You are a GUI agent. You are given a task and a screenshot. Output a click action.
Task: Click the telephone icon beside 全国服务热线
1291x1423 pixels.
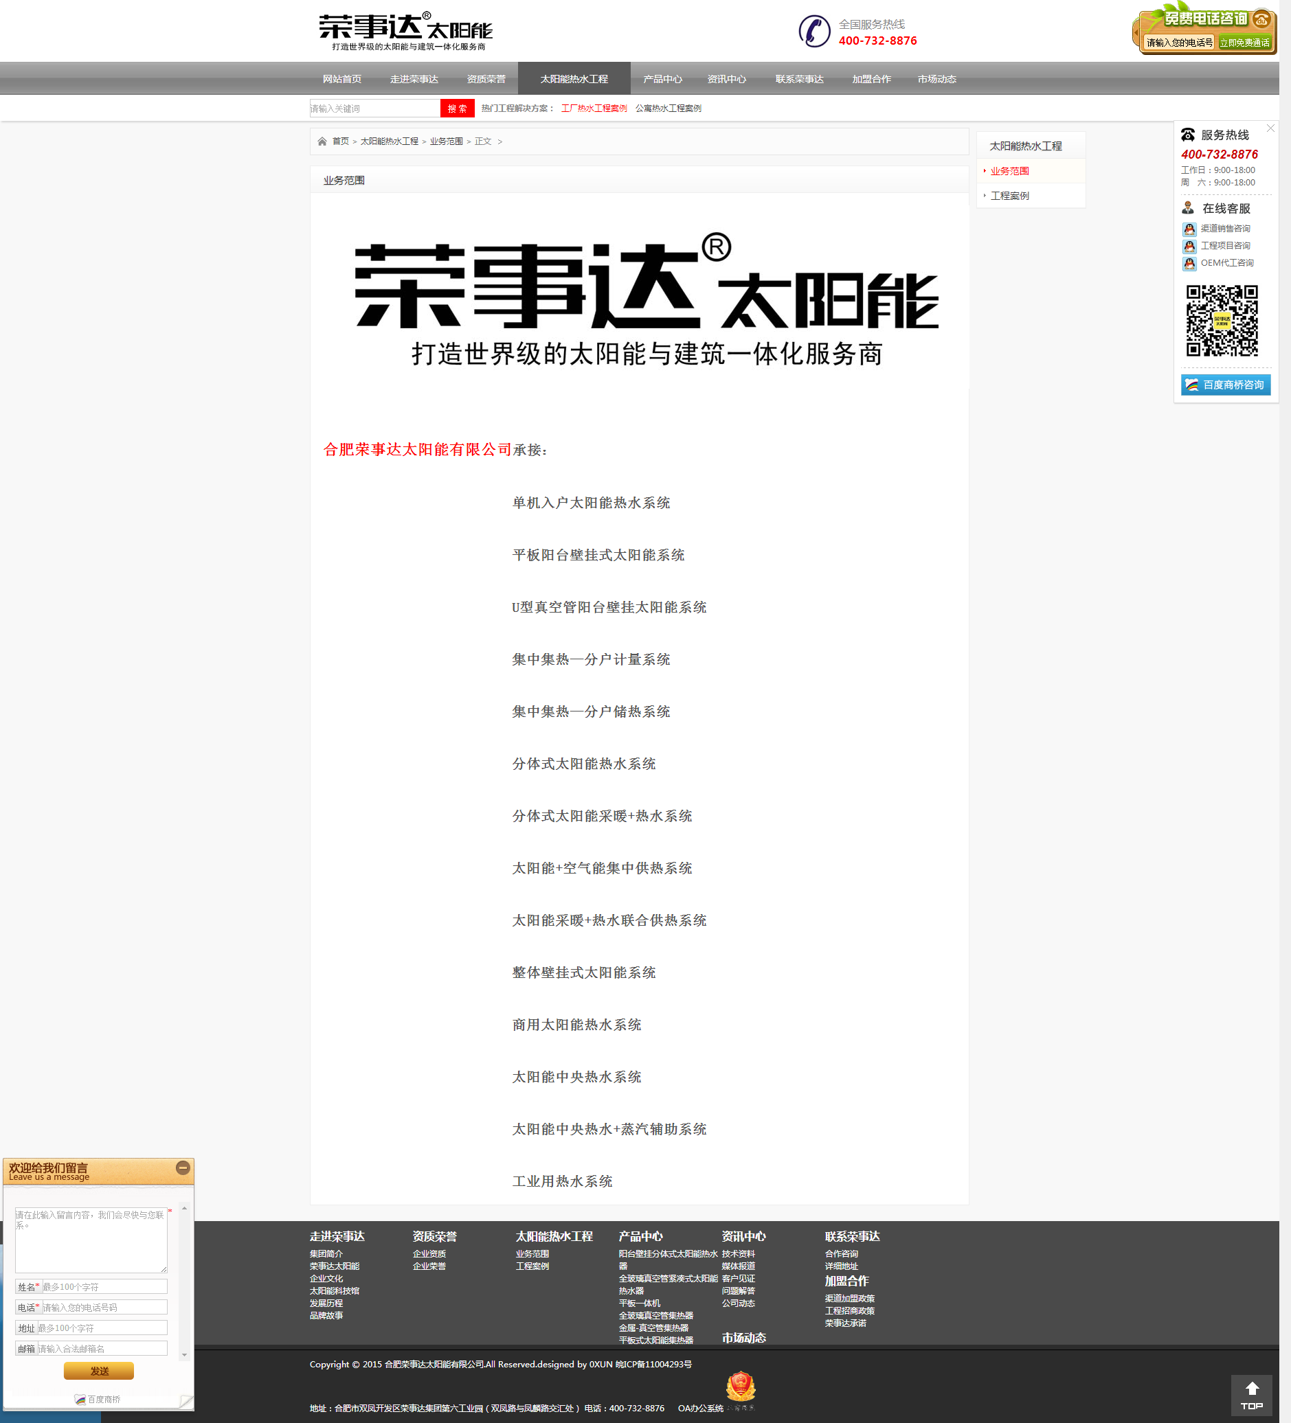[x=815, y=31]
